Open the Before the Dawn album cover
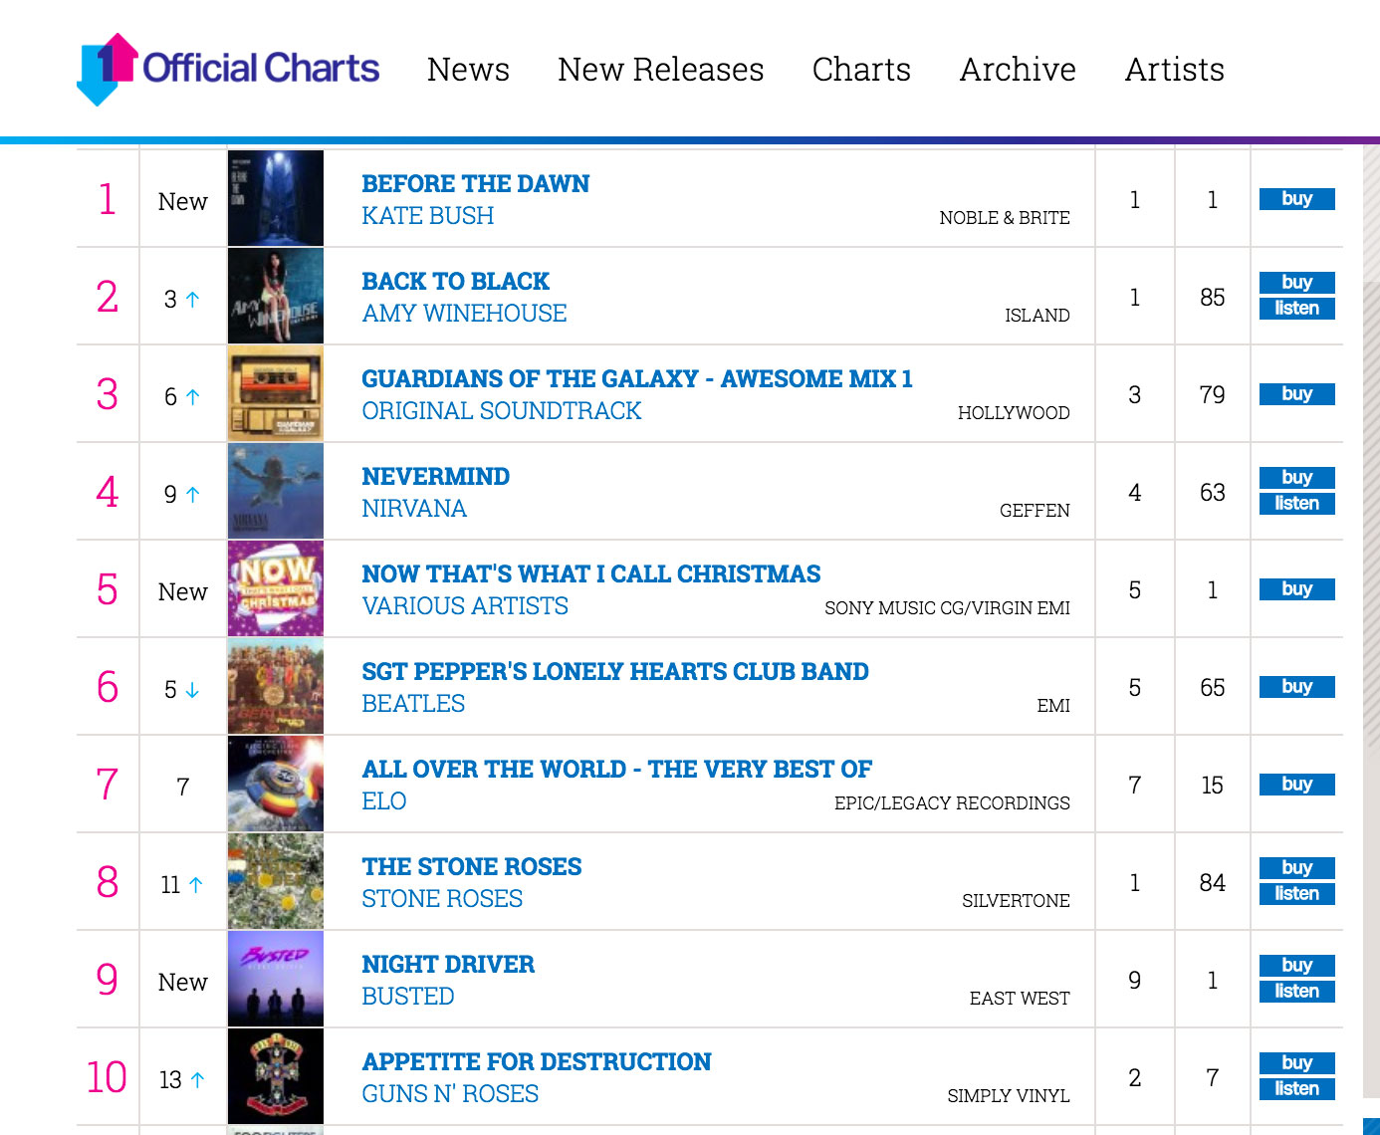This screenshot has height=1135, width=1380. [x=276, y=198]
